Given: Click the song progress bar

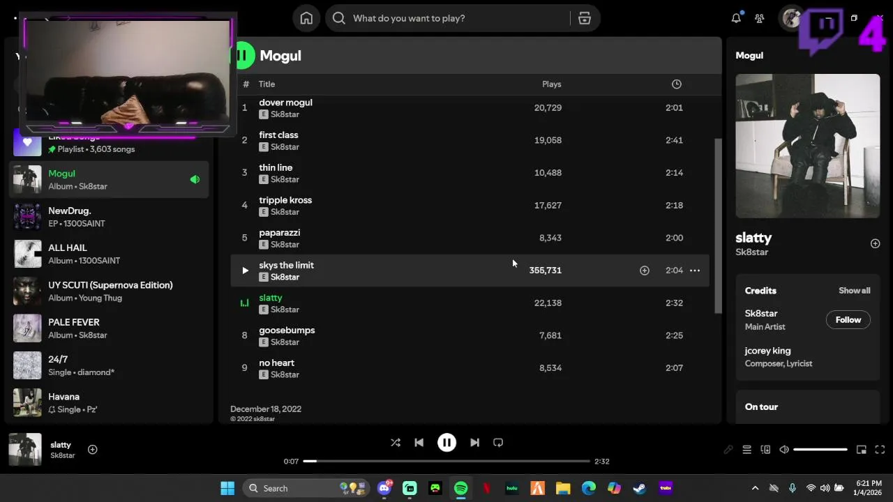Looking at the screenshot, I should tap(446, 461).
